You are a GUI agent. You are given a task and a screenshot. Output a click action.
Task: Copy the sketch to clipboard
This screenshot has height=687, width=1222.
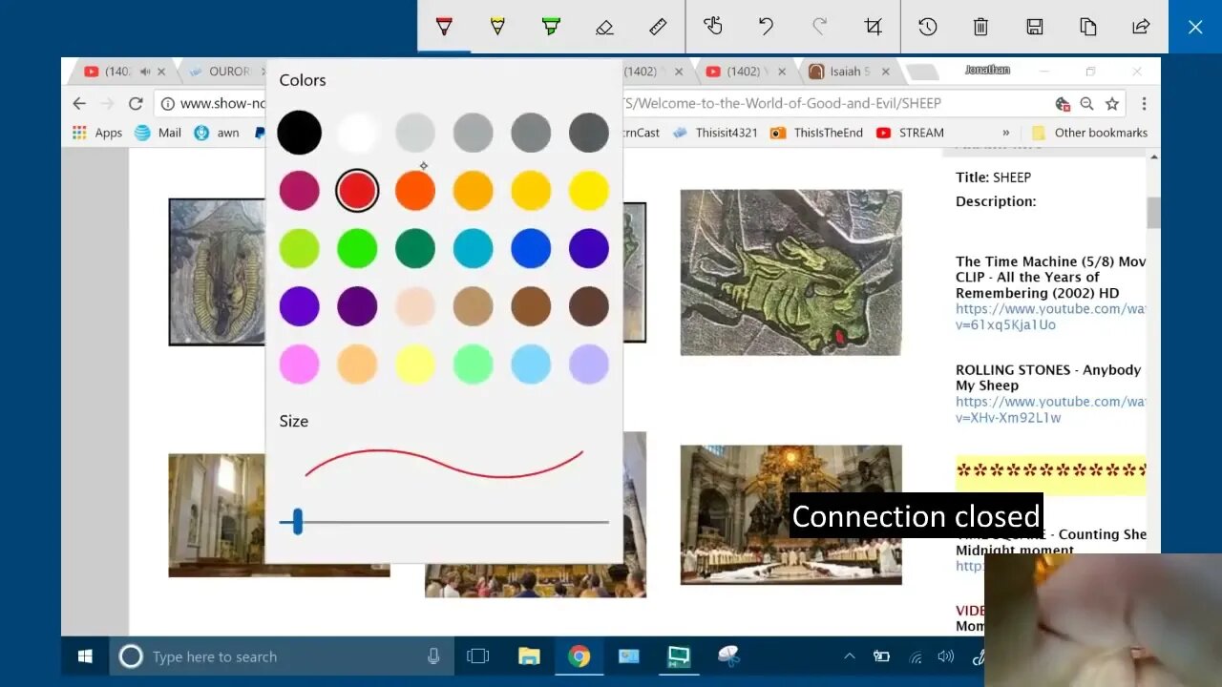click(x=1088, y=27)
